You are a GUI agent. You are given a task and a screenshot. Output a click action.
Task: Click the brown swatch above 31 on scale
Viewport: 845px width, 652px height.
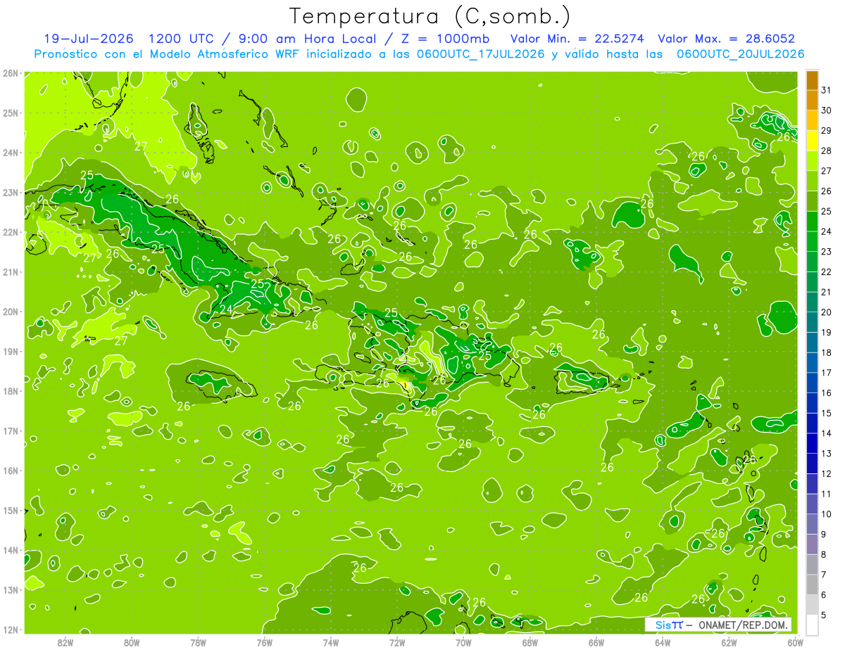tap(812, 81)
